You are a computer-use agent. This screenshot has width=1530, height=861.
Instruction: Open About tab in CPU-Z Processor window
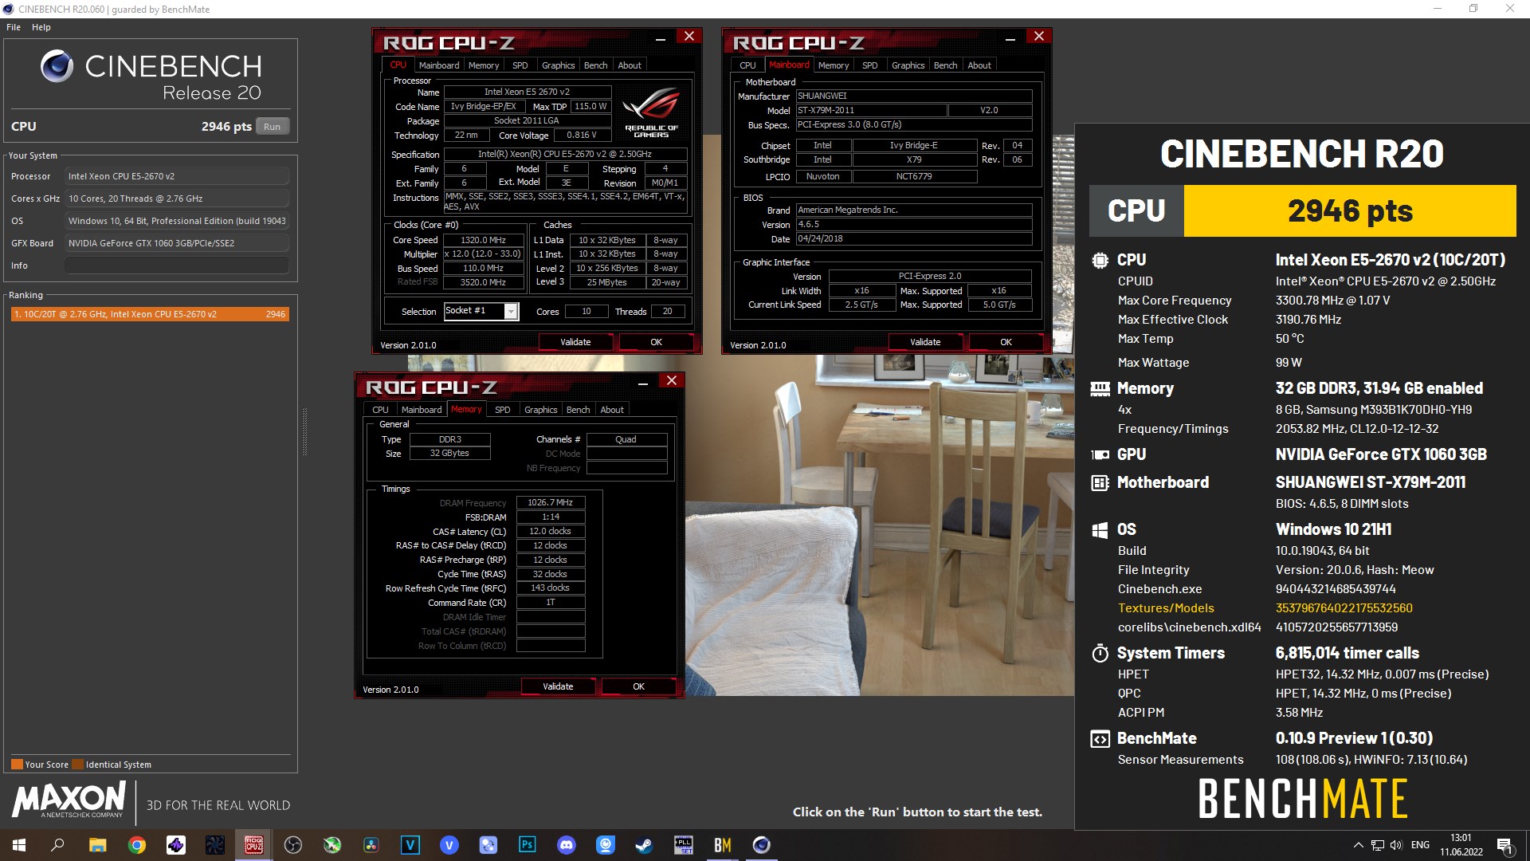tap(630, 65)
